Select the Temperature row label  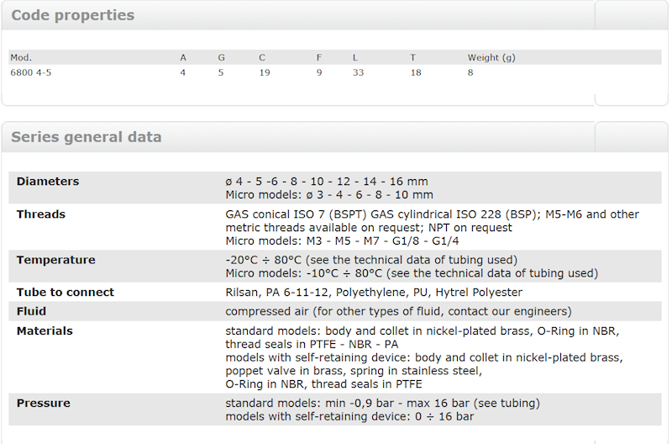[56, 260]
